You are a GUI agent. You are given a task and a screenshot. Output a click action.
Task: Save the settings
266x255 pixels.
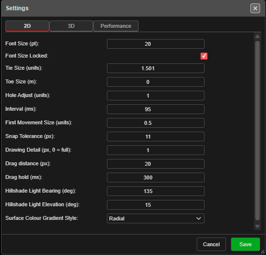point(246,244)
